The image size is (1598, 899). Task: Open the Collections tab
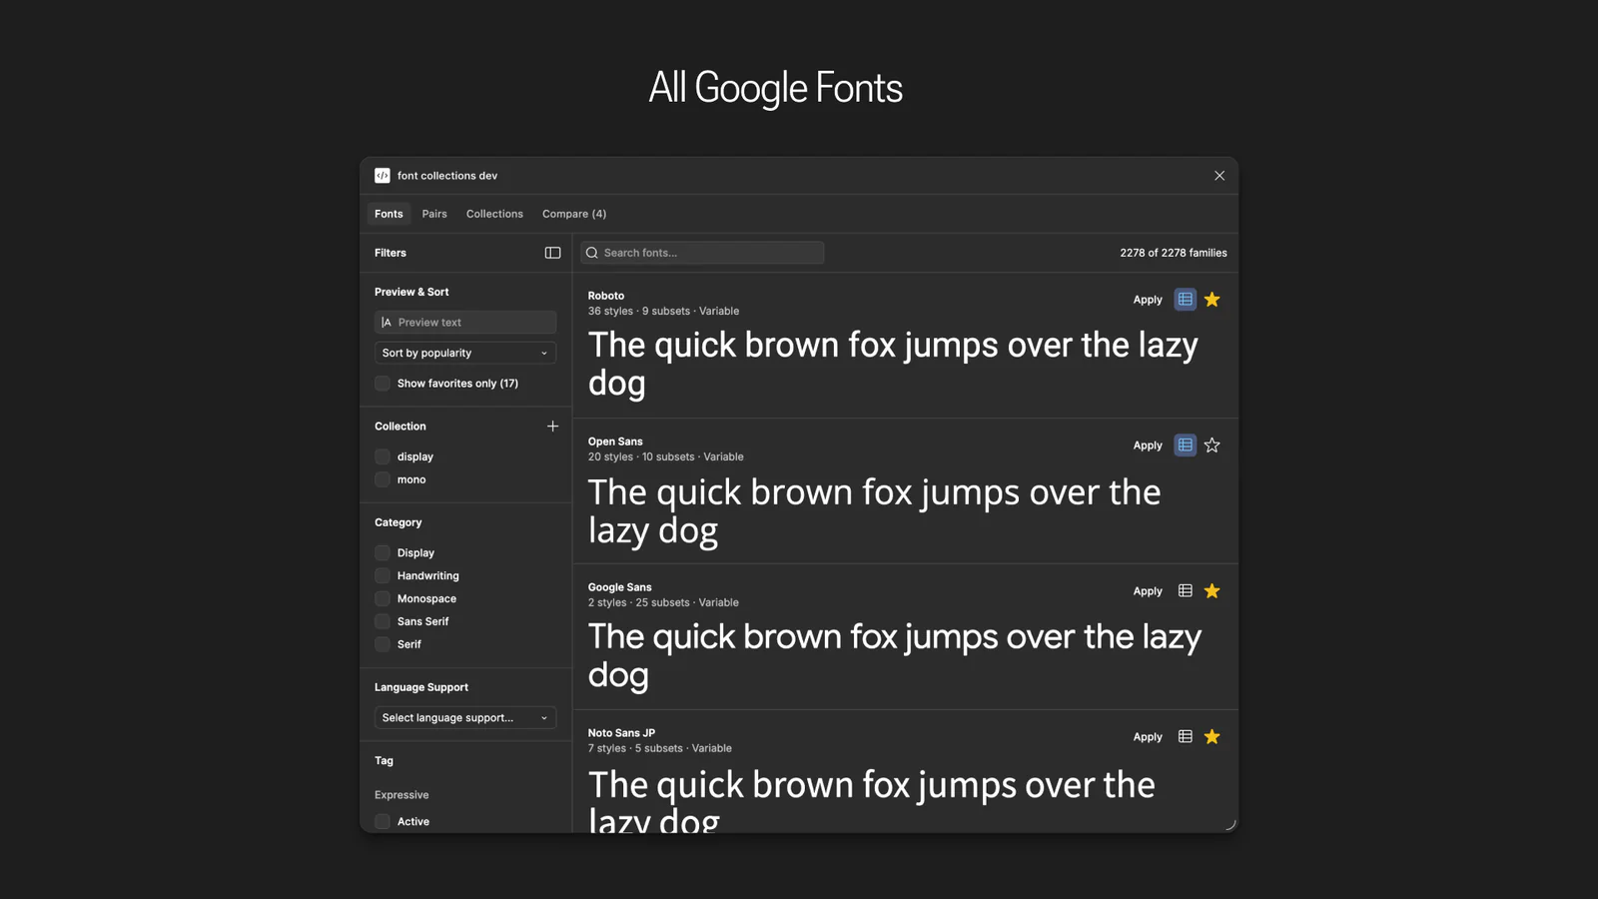(x=494, y=214)
